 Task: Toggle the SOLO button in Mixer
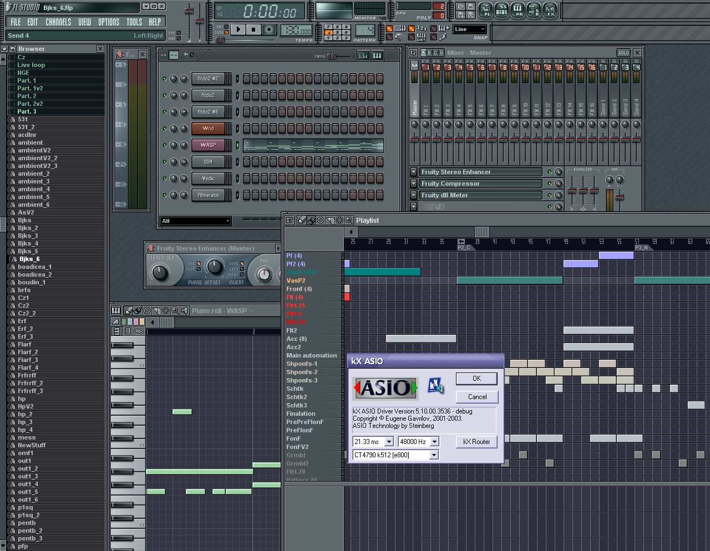tap(623, 53)
